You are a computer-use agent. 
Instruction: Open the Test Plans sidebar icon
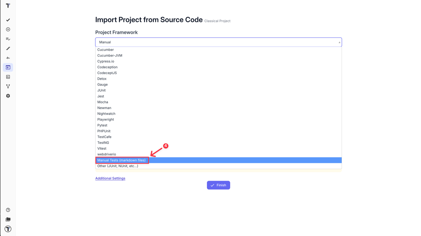point(8,39)
